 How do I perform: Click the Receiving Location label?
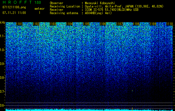[x=65, y=6]
